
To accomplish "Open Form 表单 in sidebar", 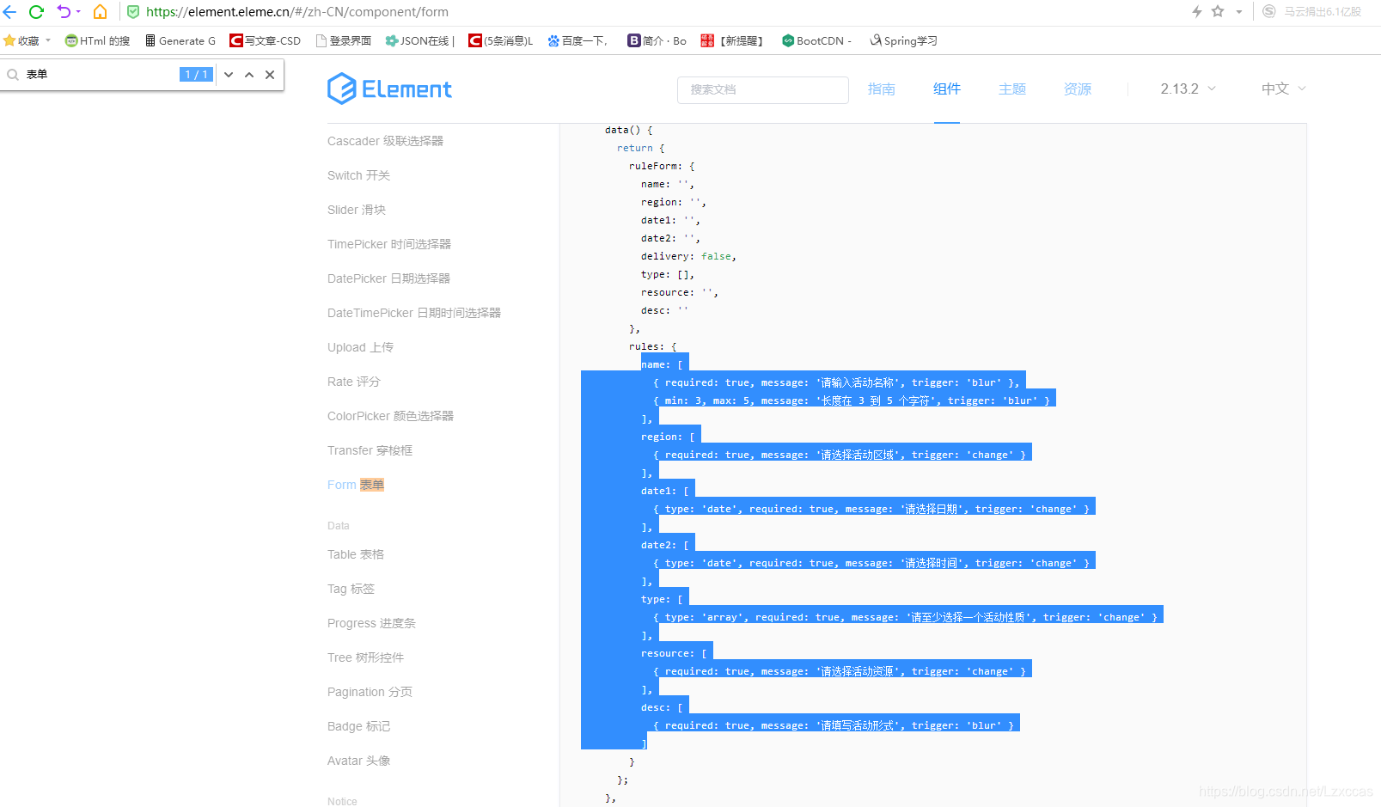I will pyautogui.click(x=355, y=485).
